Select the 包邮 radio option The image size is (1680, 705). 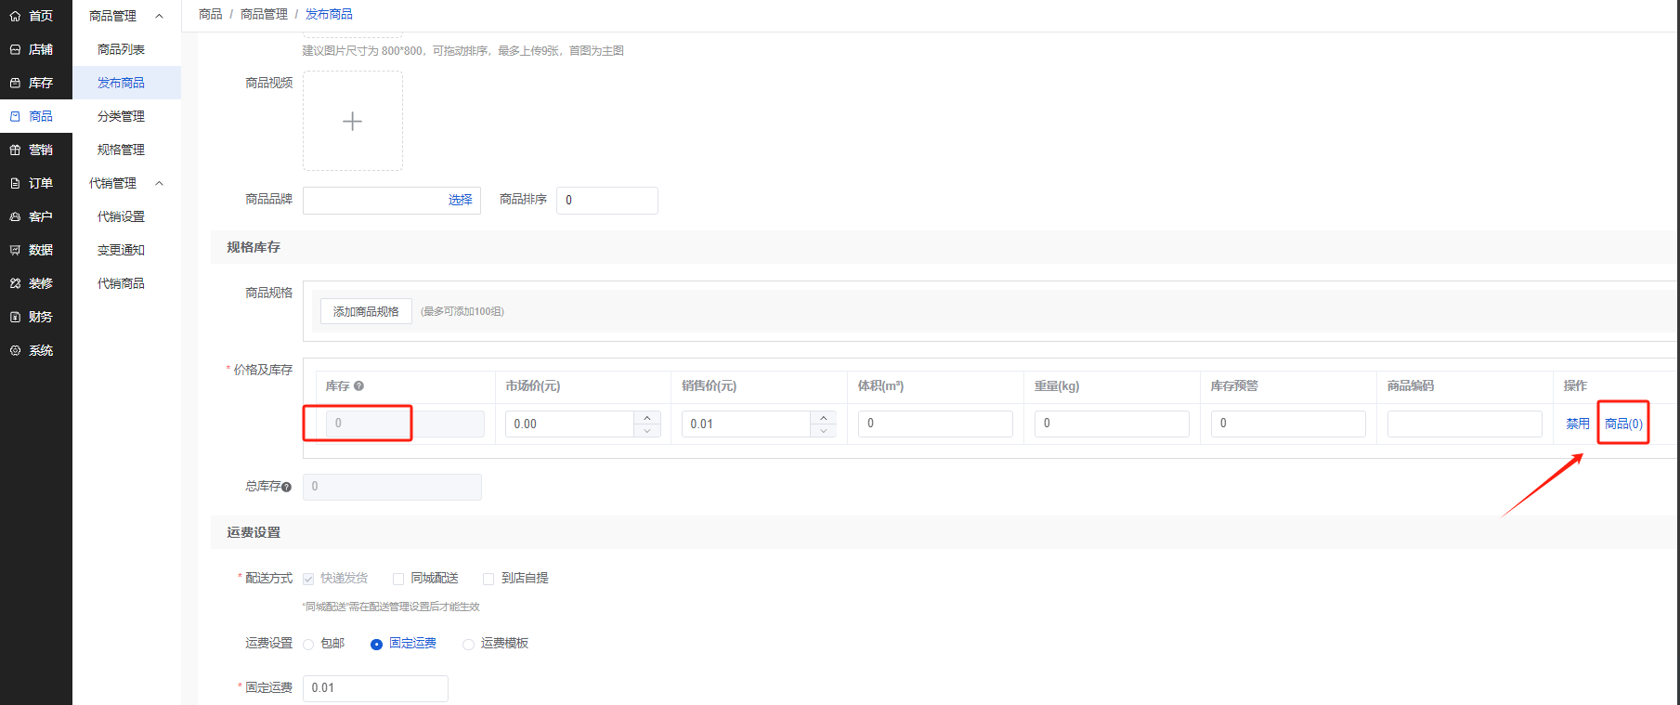click(308, 644)
